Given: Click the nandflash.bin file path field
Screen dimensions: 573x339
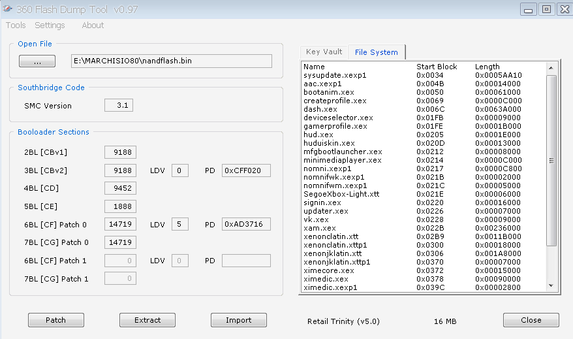Looking at the screenshot, I should tap(171, 61).
